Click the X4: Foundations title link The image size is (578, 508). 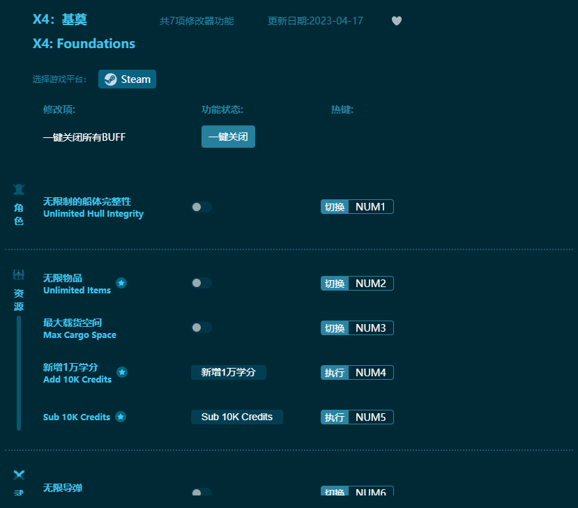pyautogui.click(x=84, y=43)
